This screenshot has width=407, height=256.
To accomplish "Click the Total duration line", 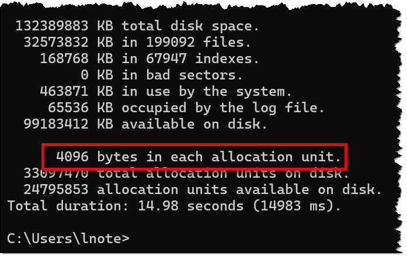I will 174,206.
